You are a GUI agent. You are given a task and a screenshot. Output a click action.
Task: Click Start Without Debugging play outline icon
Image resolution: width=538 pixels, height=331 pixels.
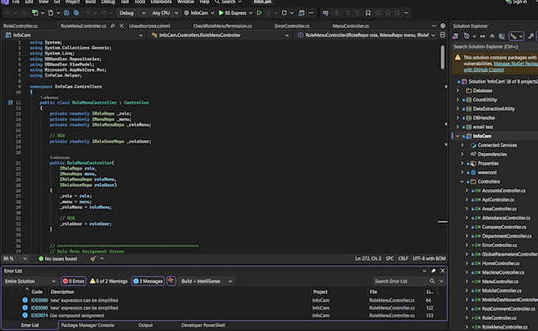point(260,13)
